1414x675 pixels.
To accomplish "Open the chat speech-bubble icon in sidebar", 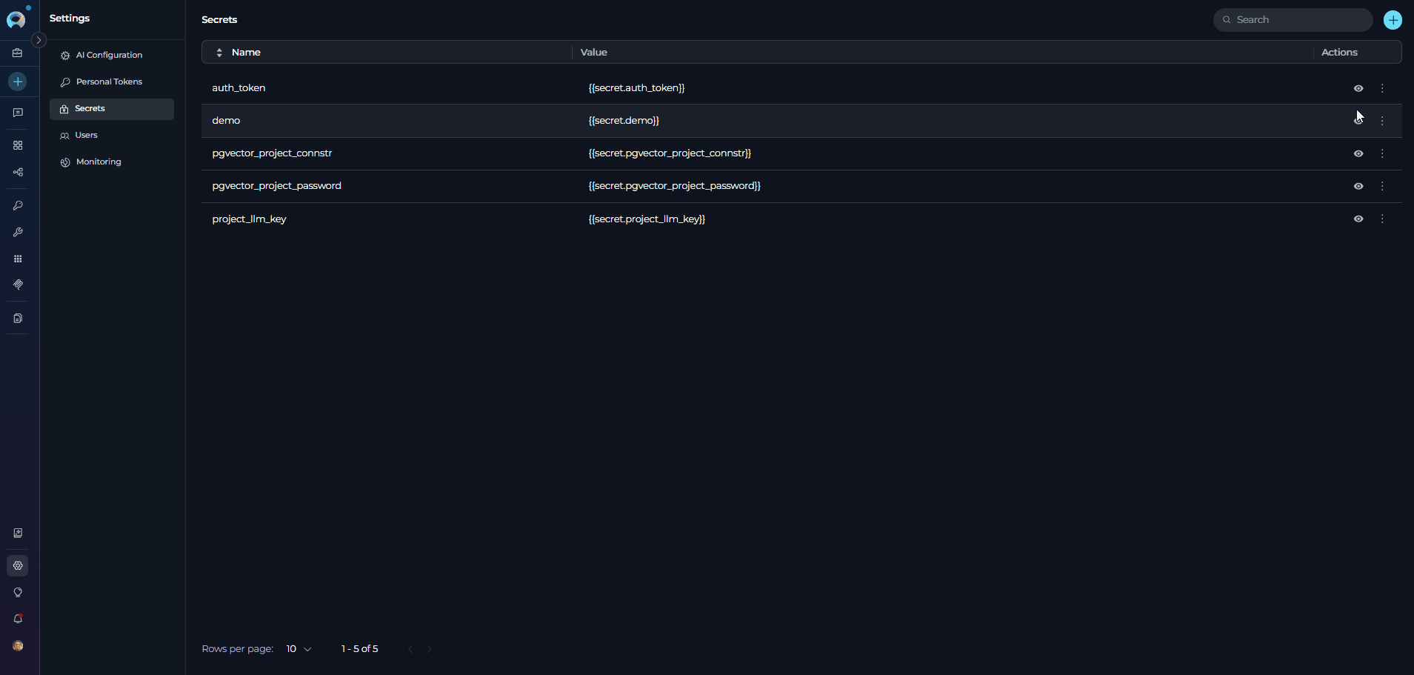I will pos(18,113).
